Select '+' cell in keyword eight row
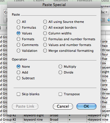The width and height of the screenshot is (110, 123). tap(77, 115)
